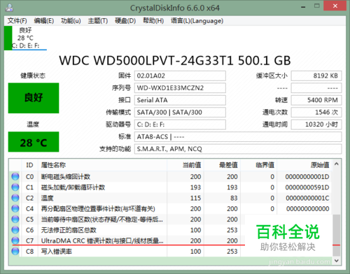Click the ID column header
Viewport: 350px width, 274px height.
(x=29, y=165)
